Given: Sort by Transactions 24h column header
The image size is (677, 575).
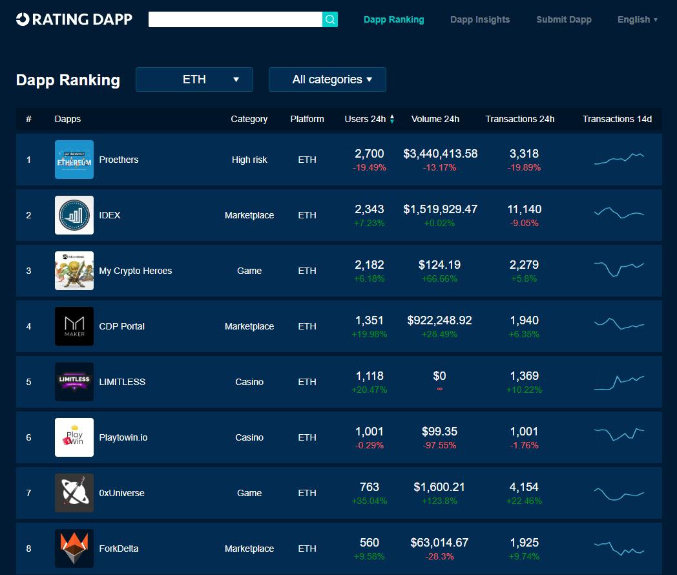Looking at the screenshot, I should click(520, 119).
